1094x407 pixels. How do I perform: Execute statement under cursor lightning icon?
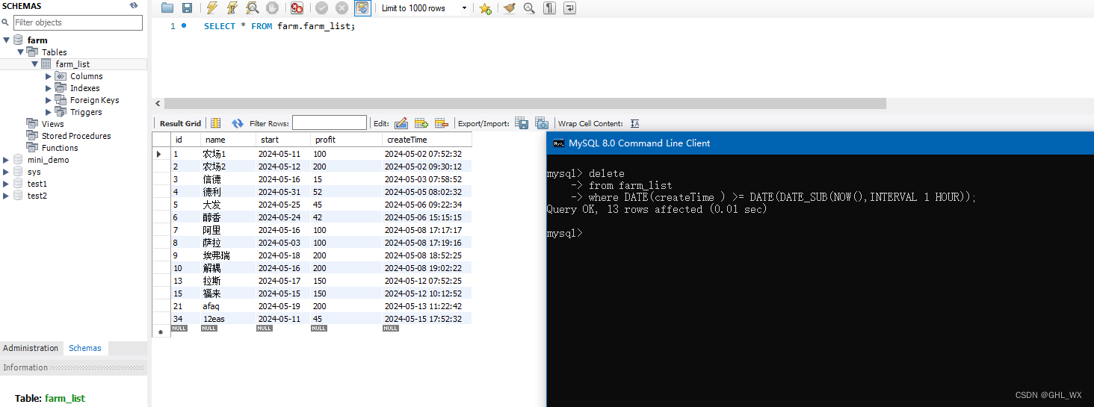(x=232, y=8)
